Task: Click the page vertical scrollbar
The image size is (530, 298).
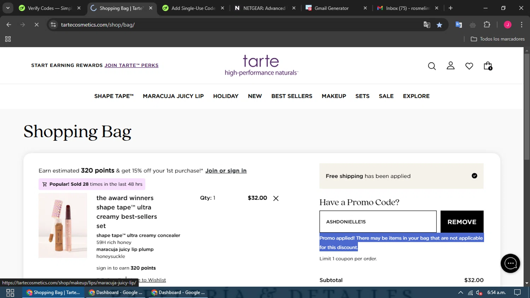Action: (x=527, y=106)
